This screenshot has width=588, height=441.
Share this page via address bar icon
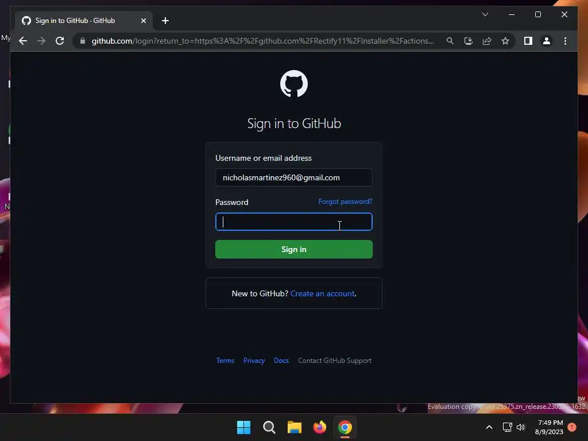pos(487,41)
